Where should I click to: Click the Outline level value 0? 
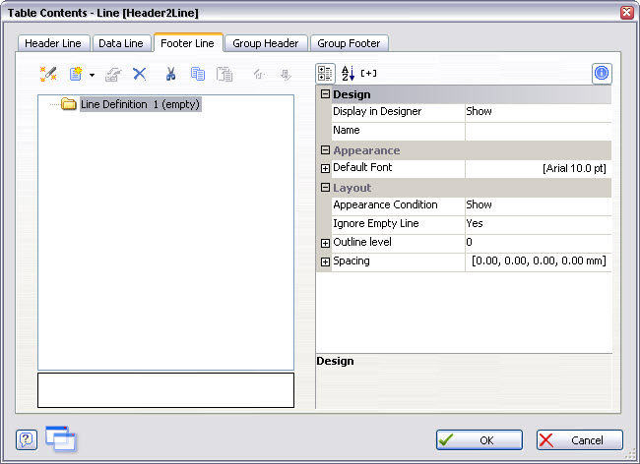pyautogui.click(x=538, y=243)
